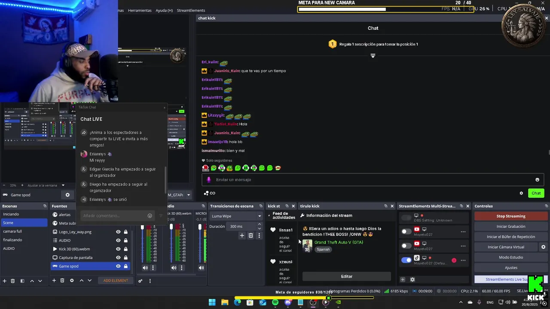
Task: Open Game spod scene collection gear
Action: point(67,195)
